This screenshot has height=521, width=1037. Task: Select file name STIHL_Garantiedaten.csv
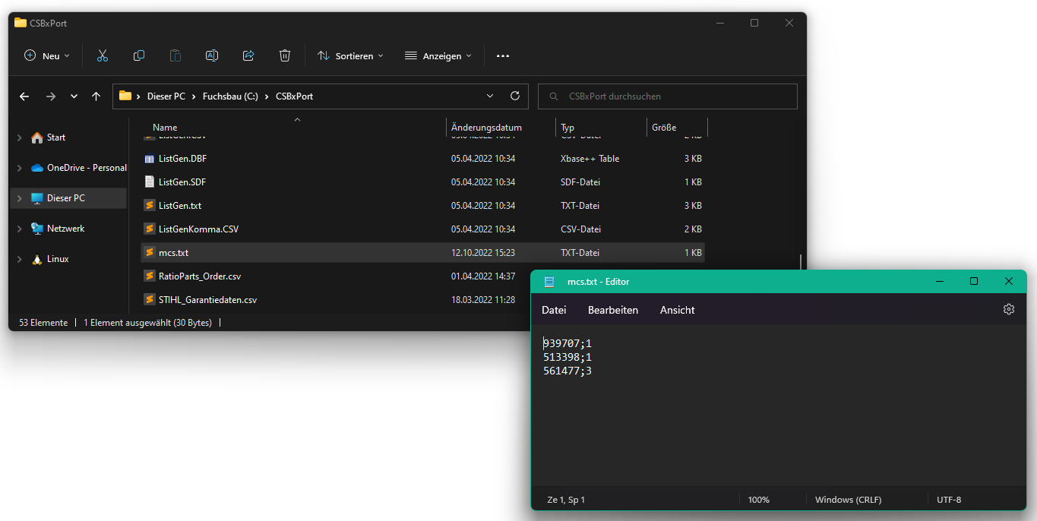point(207,299)
